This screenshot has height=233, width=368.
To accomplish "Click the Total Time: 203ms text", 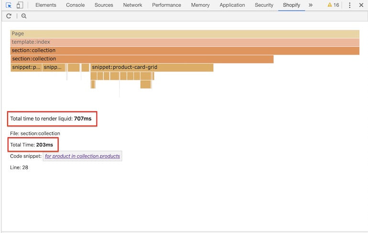I will coord(32,144).
